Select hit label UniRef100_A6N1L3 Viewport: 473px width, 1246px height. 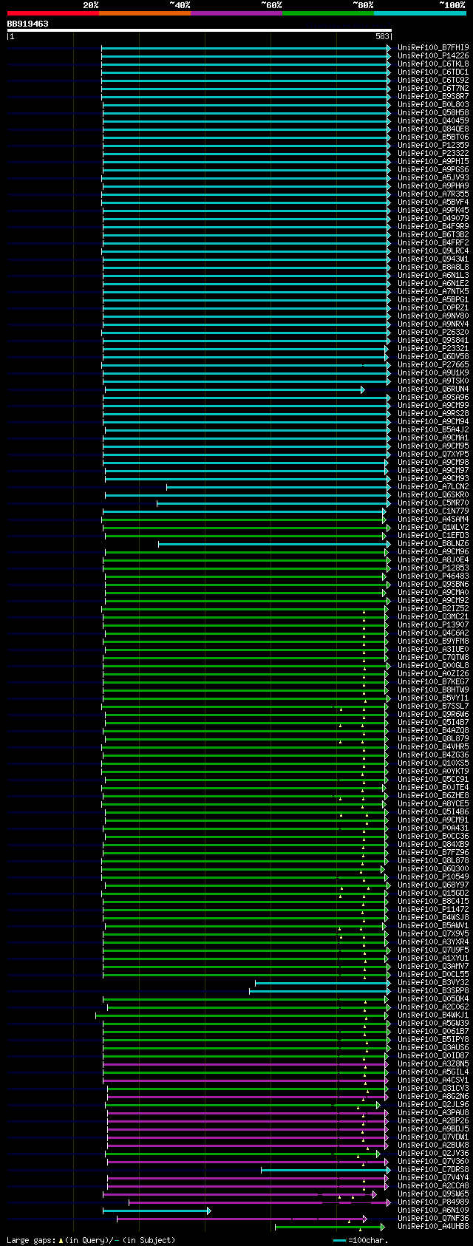point(433,275)
